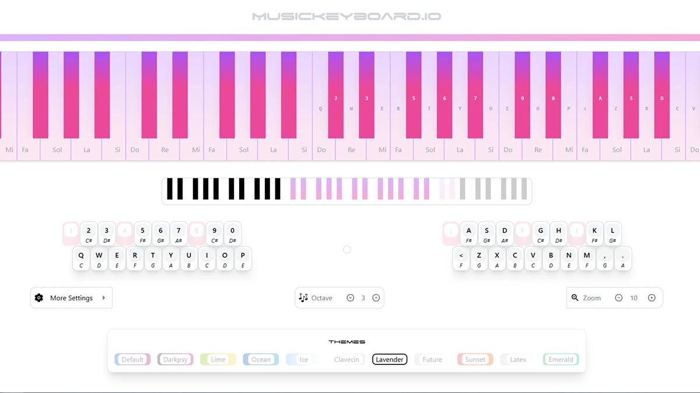Click the selected Lavender theme
Image resolution: width=700 pixels, height=393 pixels.
[390, 359]
